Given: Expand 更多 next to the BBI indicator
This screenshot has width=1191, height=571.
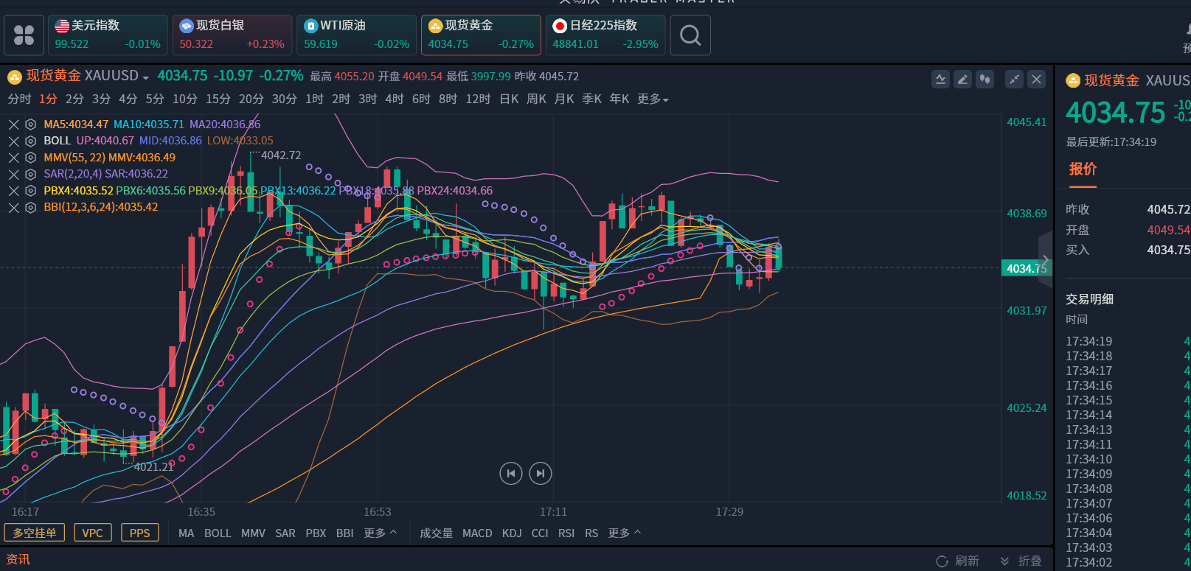Looking at the screenshot, I should pyautogui.click(x=380, y=533).
